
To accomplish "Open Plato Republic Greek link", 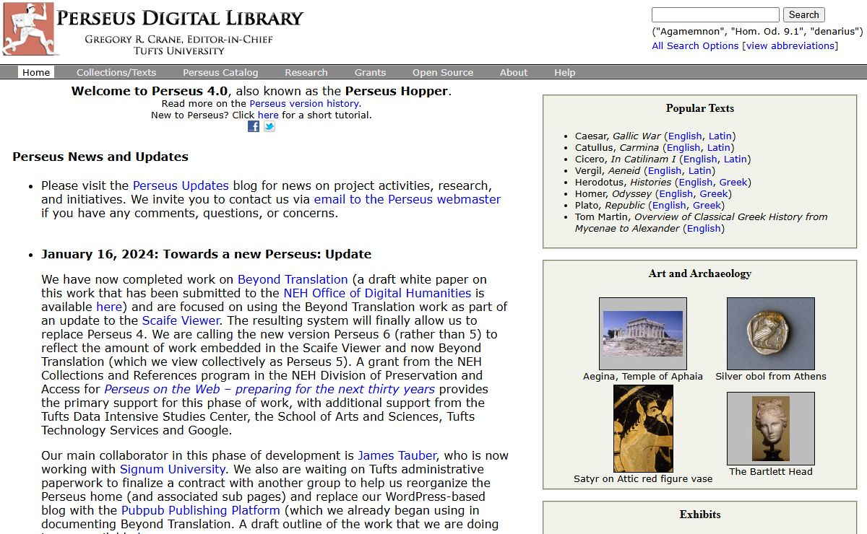I will coord(707,205).
